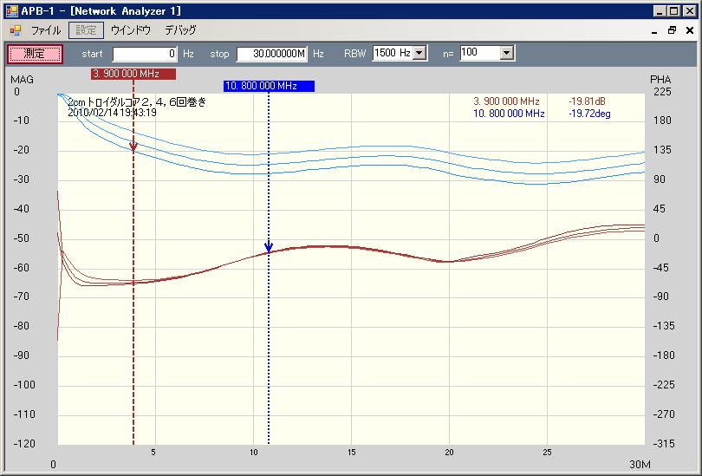Open the 設定 menu
Image resolution: width=702 pixels, height=476 pixels.
(x=86, y=30)
